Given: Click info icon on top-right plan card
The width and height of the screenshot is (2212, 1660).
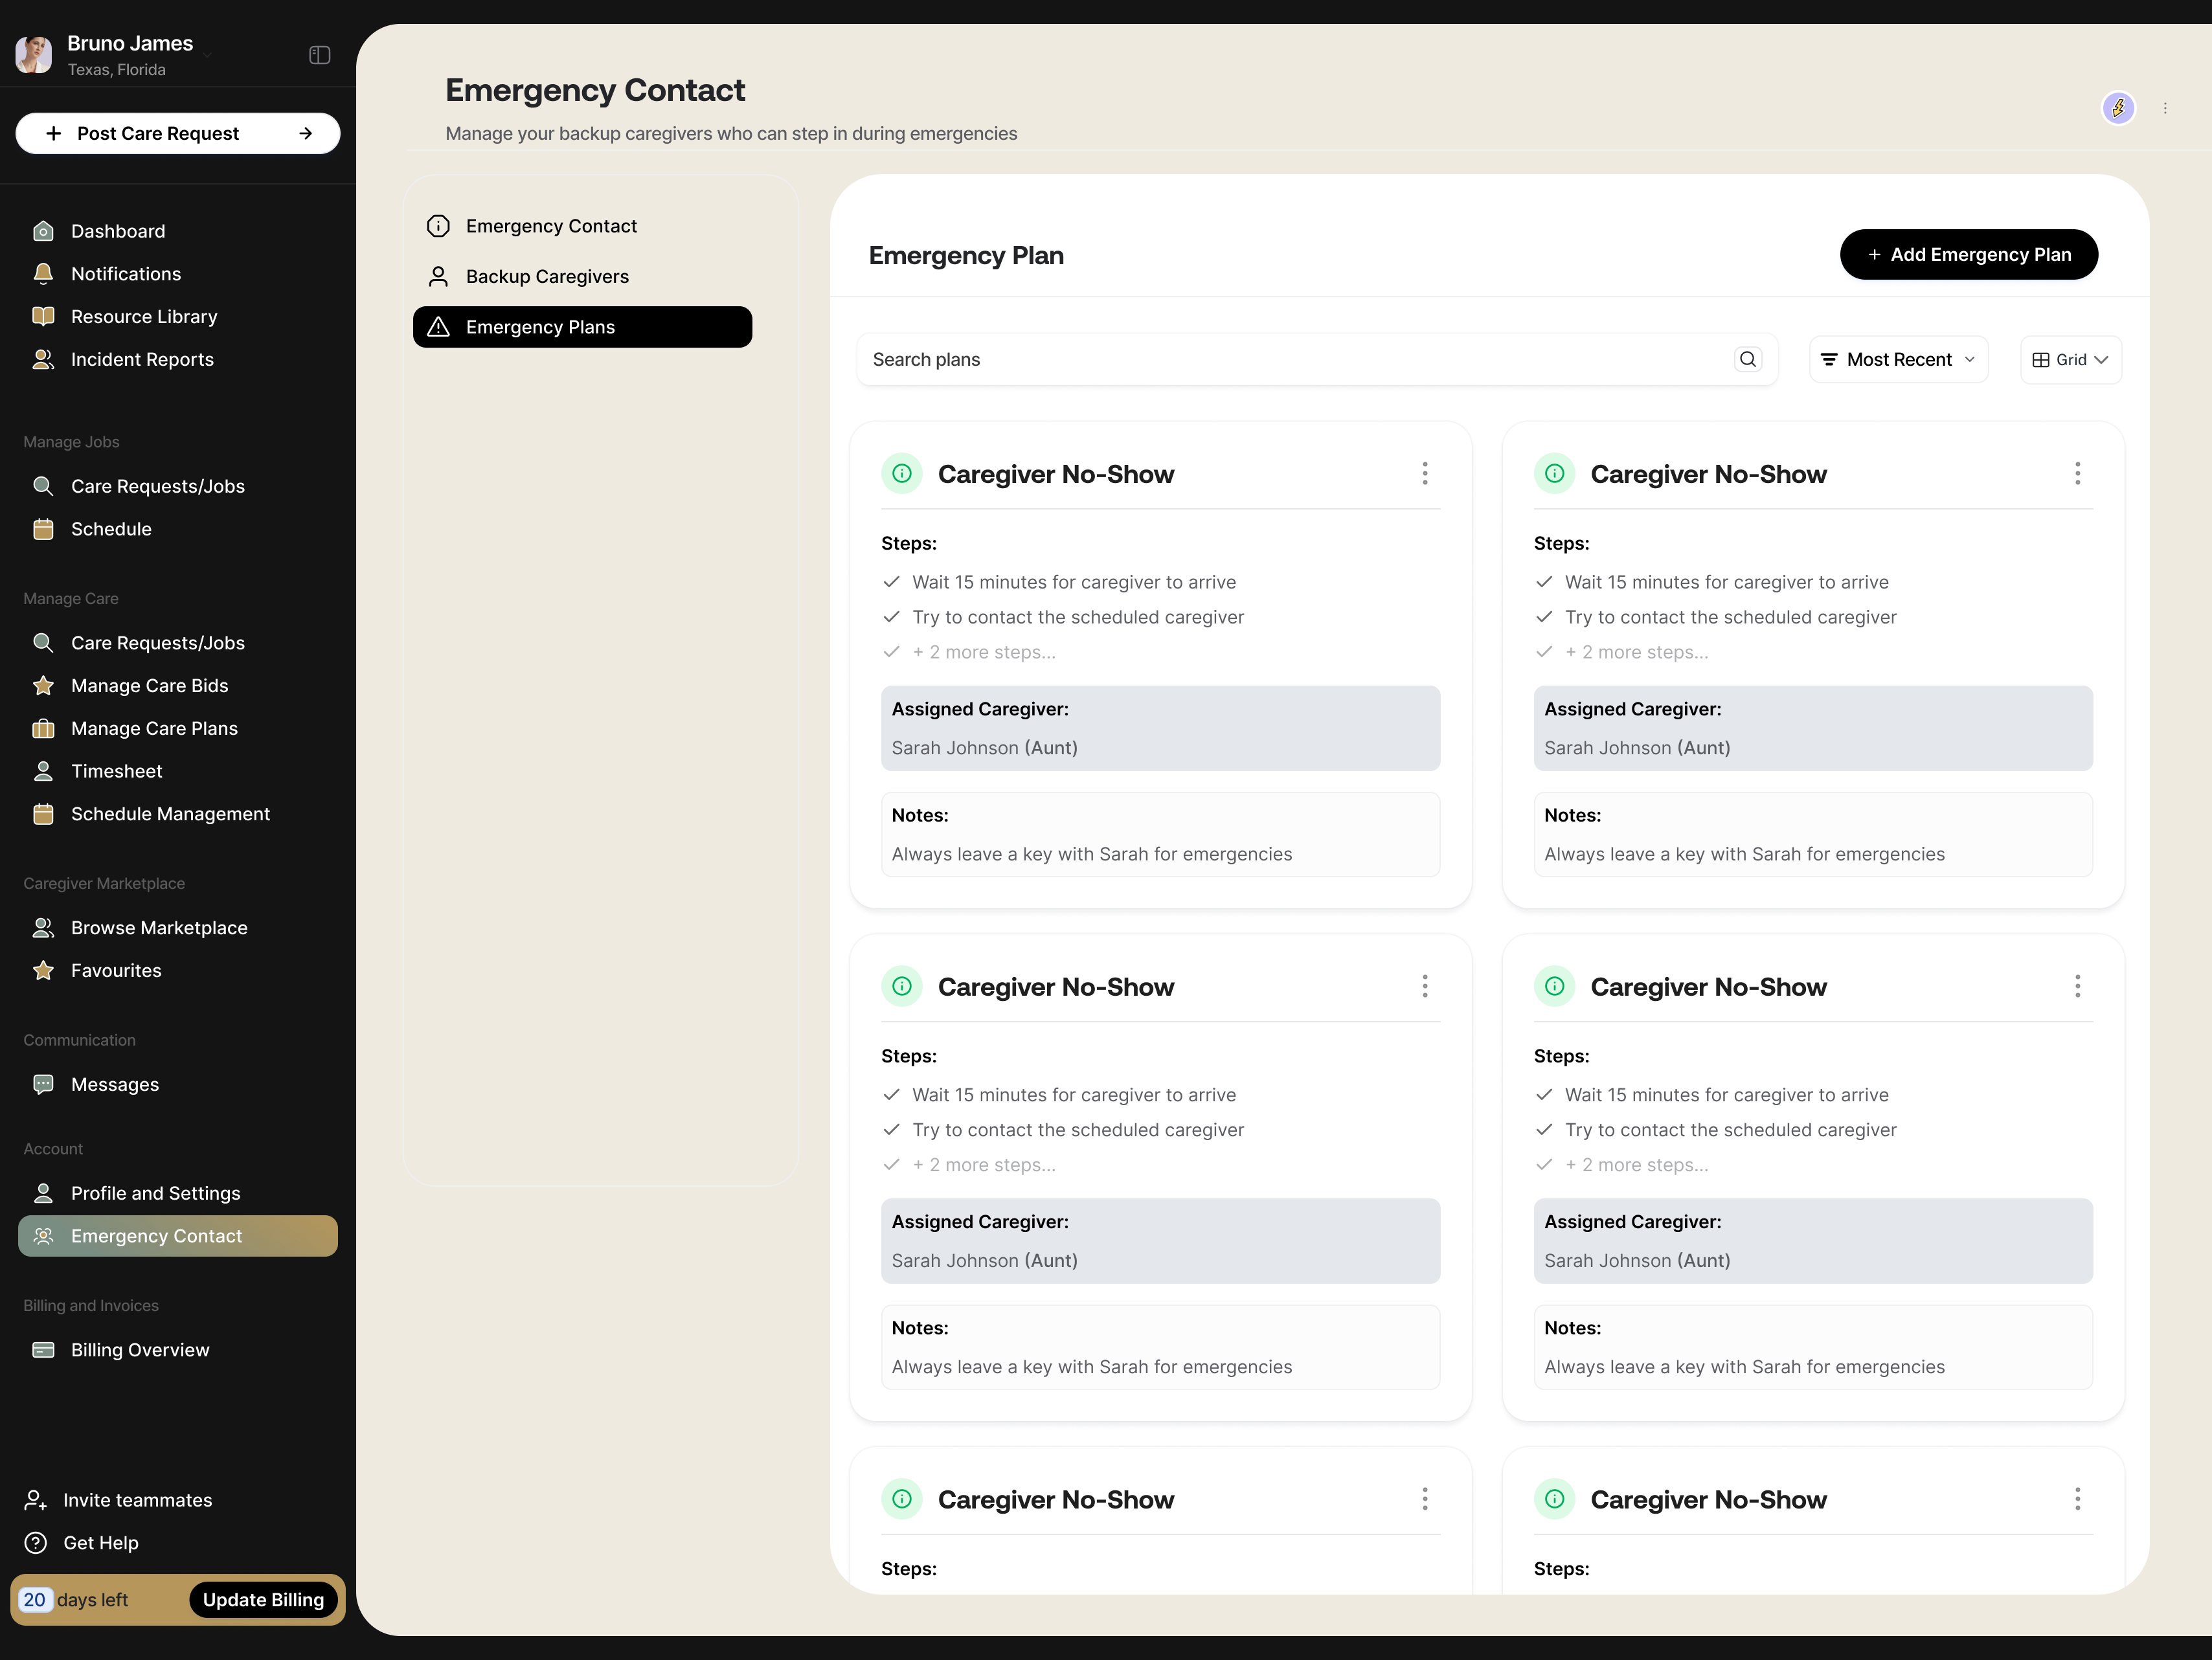Looking at the screenshot, I should click(x=1554, y=474).
